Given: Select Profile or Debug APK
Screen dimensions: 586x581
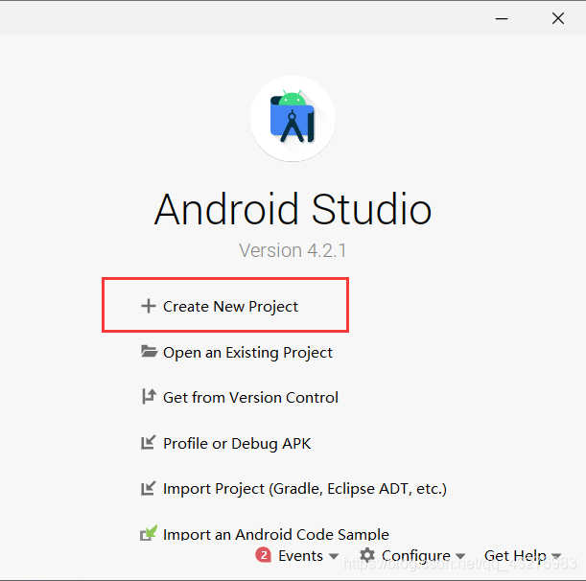Looking at the screenshot, I should click(x=237, y=444).
